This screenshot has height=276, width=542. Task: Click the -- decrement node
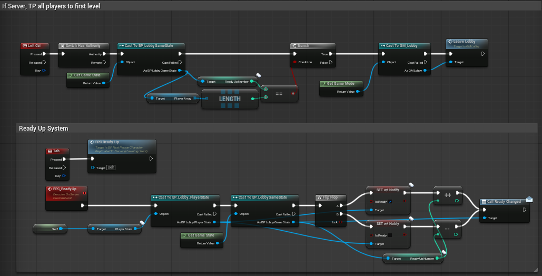point(447,229)
